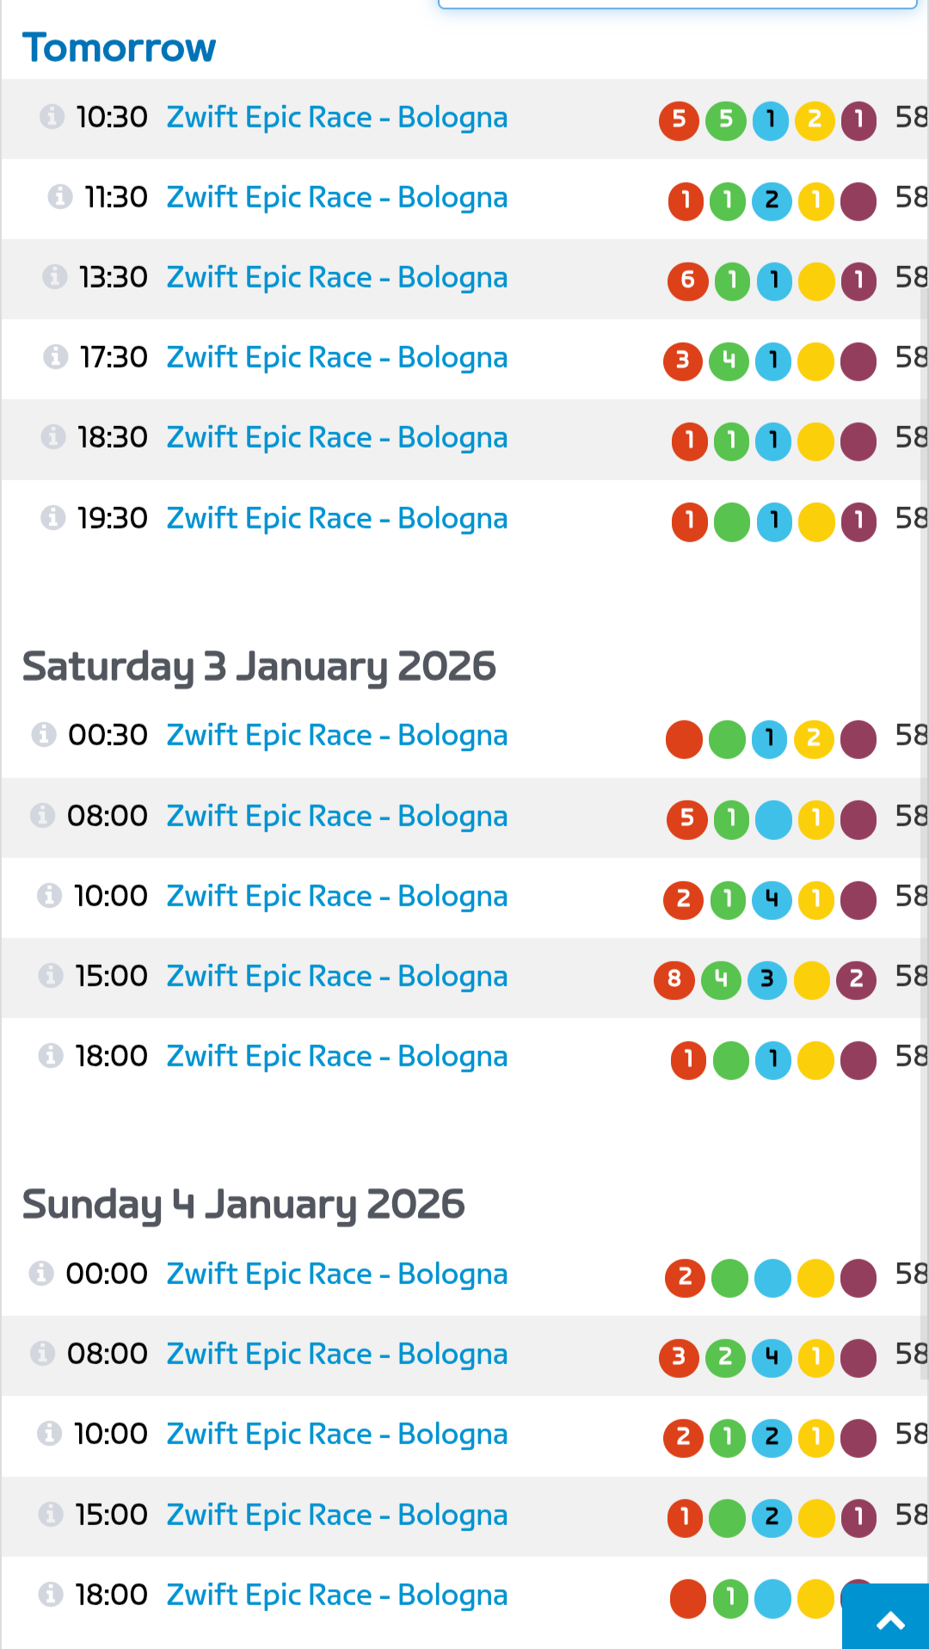Open tomorrow's 11:30 Zwift Epic Race link
Viewport: 929px width, 1649px height.
(x=336, y=197)
